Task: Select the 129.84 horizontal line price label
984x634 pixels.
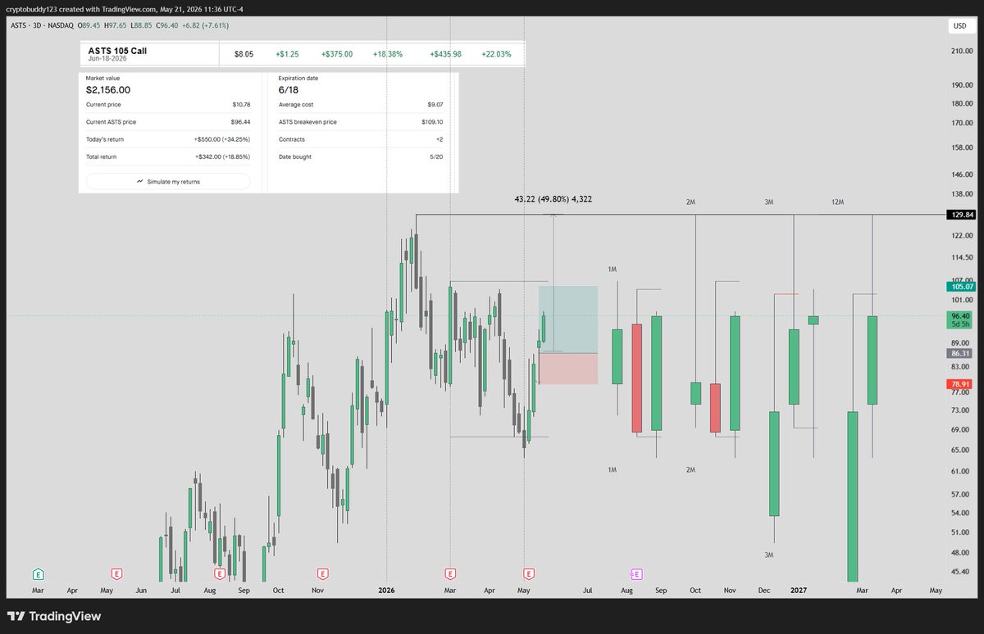Action: [963, 214]
